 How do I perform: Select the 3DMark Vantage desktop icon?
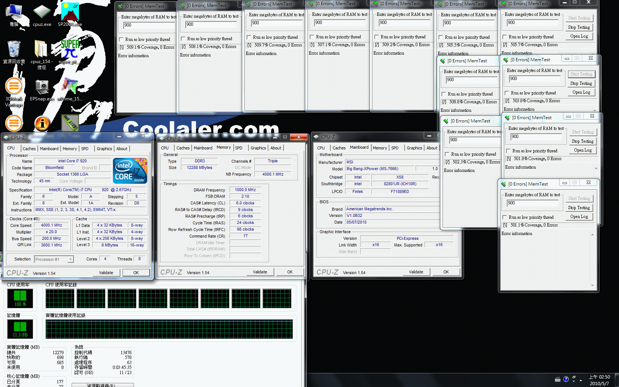coord(14,92)
